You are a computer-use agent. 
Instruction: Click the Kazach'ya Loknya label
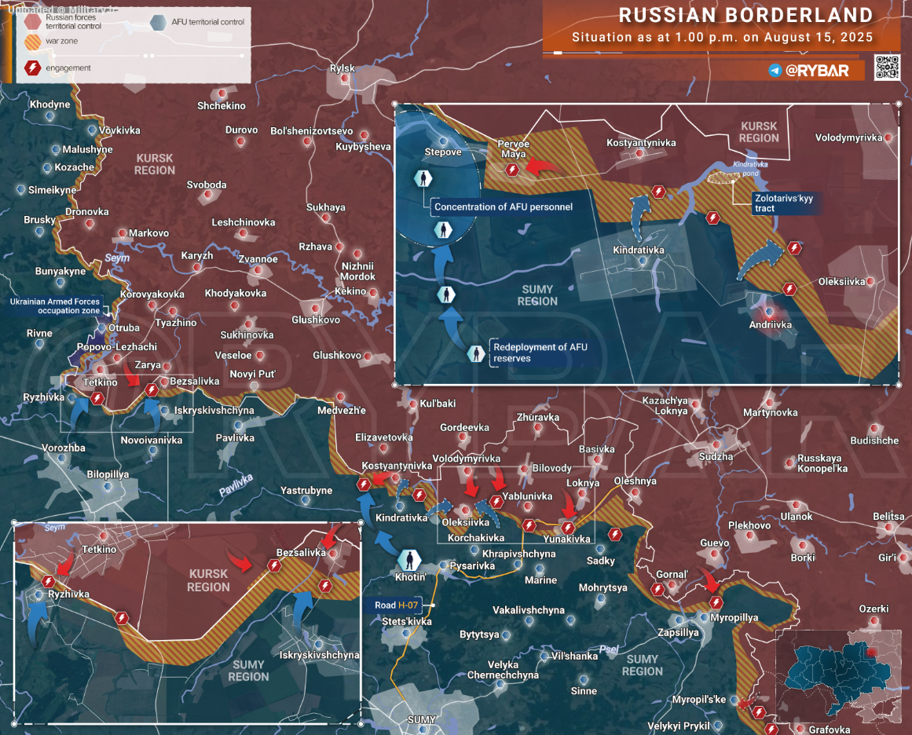(665, 406)
